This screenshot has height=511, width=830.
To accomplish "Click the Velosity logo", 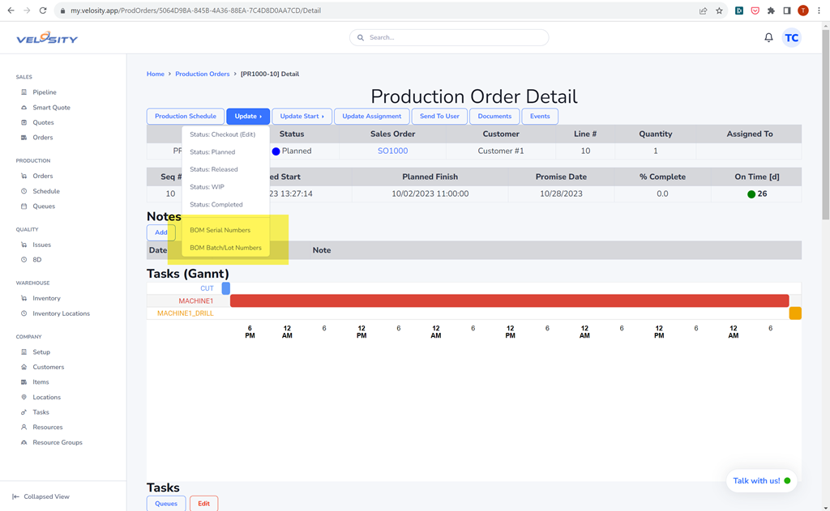I will point(47,39).
